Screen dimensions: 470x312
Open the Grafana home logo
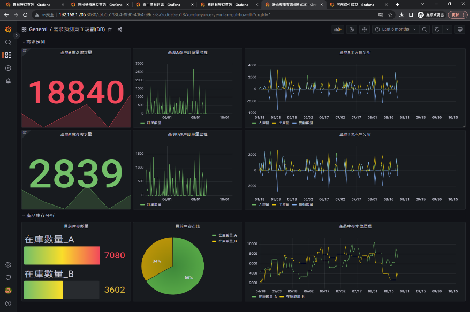tap(8, 29)
